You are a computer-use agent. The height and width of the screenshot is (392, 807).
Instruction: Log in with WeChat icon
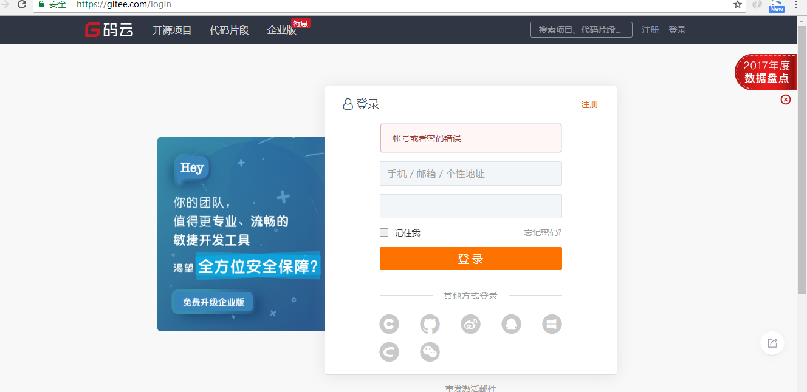point(430,352)
